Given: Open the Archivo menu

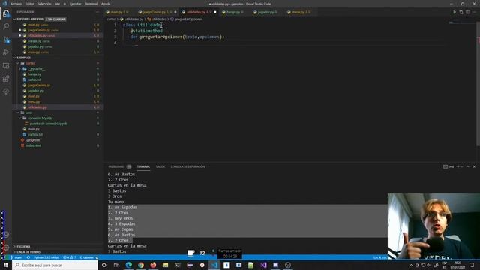Looking at the screenshot, I should 16,4.
